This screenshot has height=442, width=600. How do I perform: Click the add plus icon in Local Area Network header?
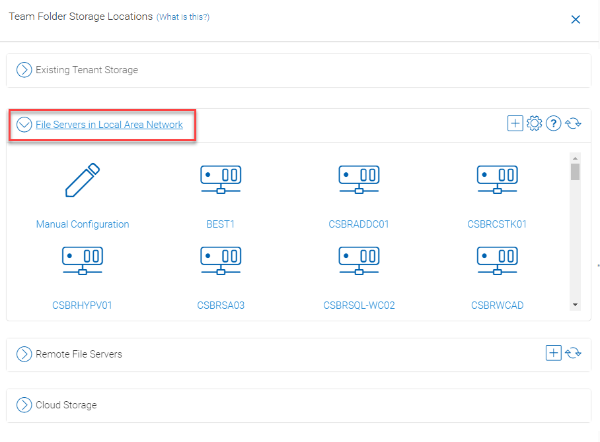tap(515, 123)
